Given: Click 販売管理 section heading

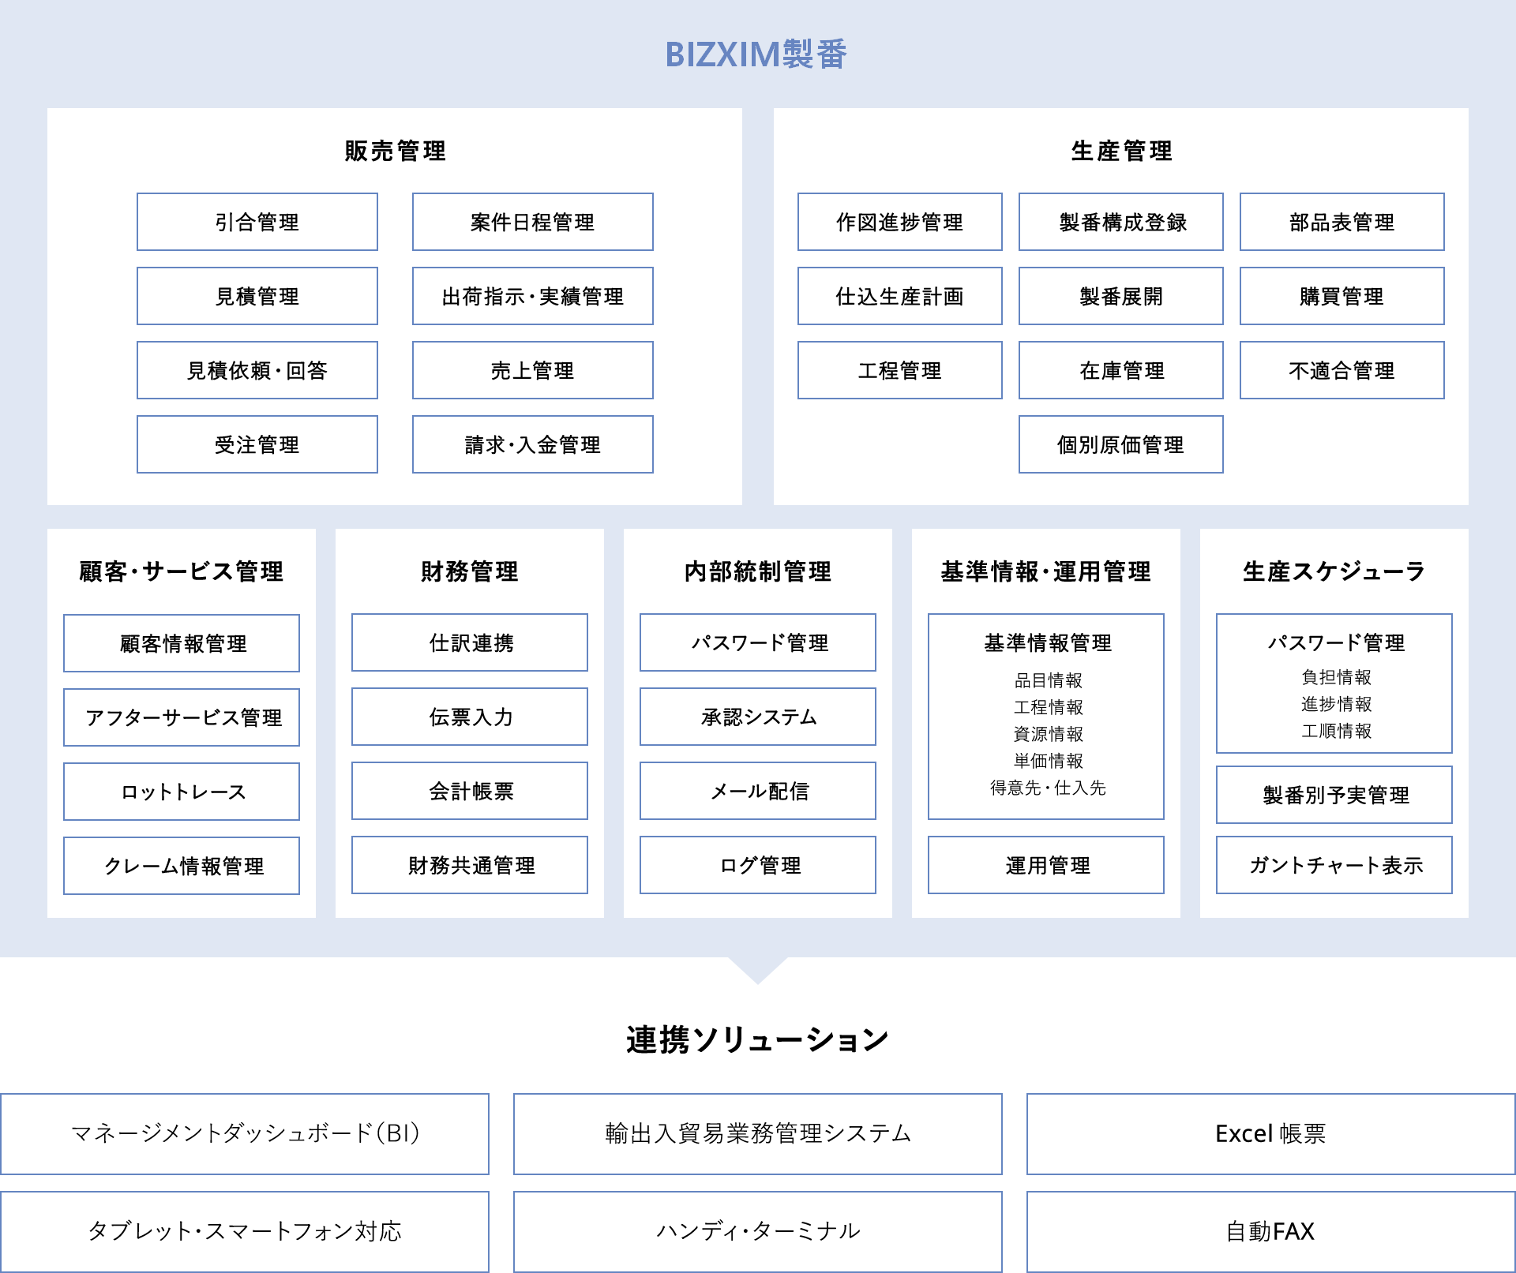Looking at the screenshot, I should 395,151.
